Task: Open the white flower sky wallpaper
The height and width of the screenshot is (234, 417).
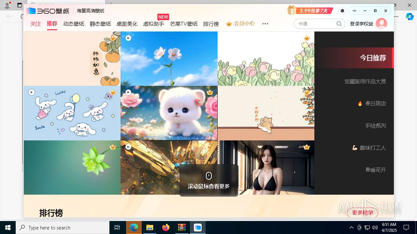Action: pos(169,58)
